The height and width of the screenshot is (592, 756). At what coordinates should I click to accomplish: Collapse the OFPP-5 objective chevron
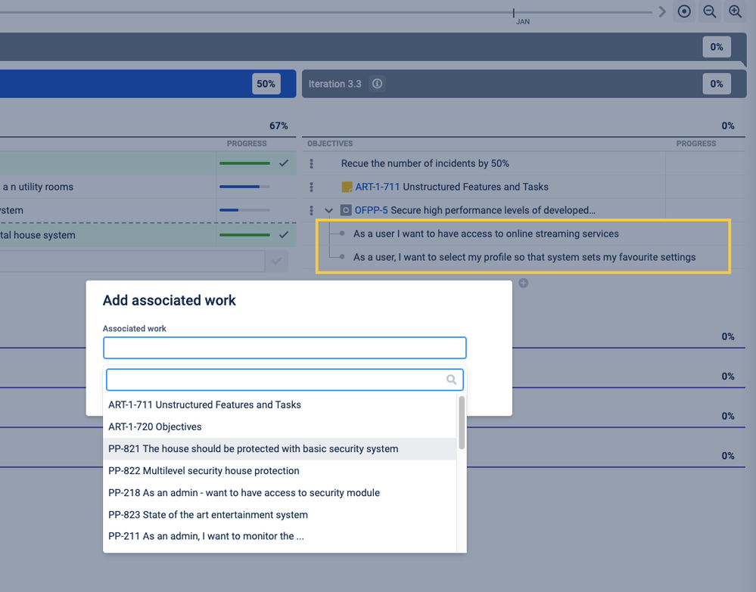pyautogui.click(x=329, y=210)
